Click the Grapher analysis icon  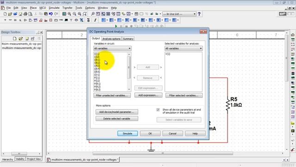pos(129,14)
